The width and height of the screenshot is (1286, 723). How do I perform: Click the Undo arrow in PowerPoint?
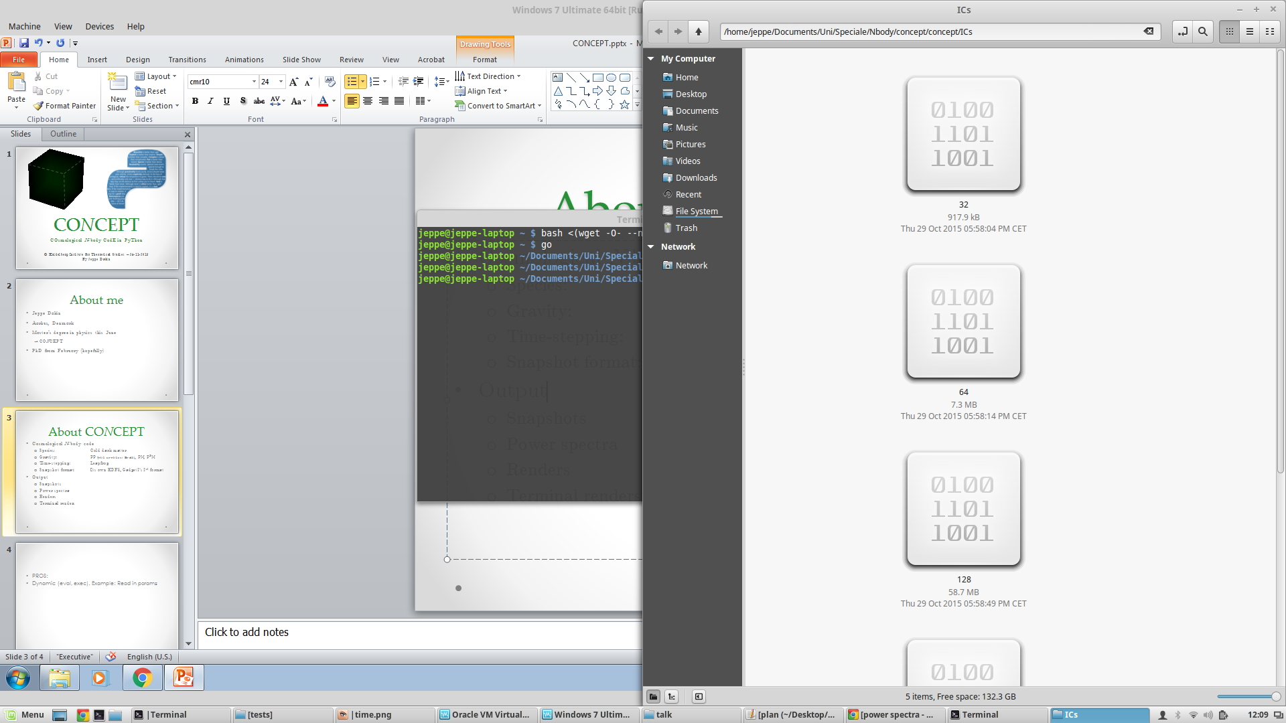click(x=38, y=43)
